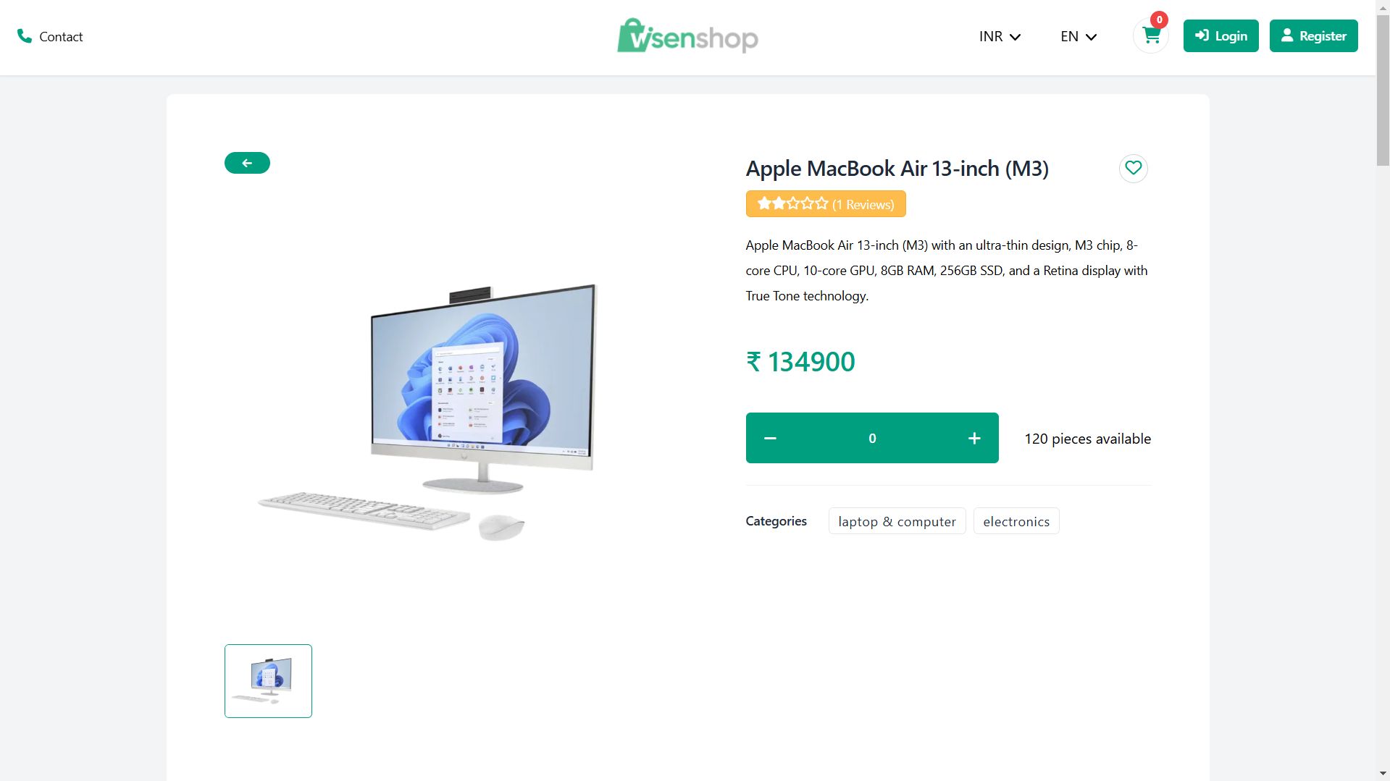Select the laptop & computer category tag

(897, 521)
